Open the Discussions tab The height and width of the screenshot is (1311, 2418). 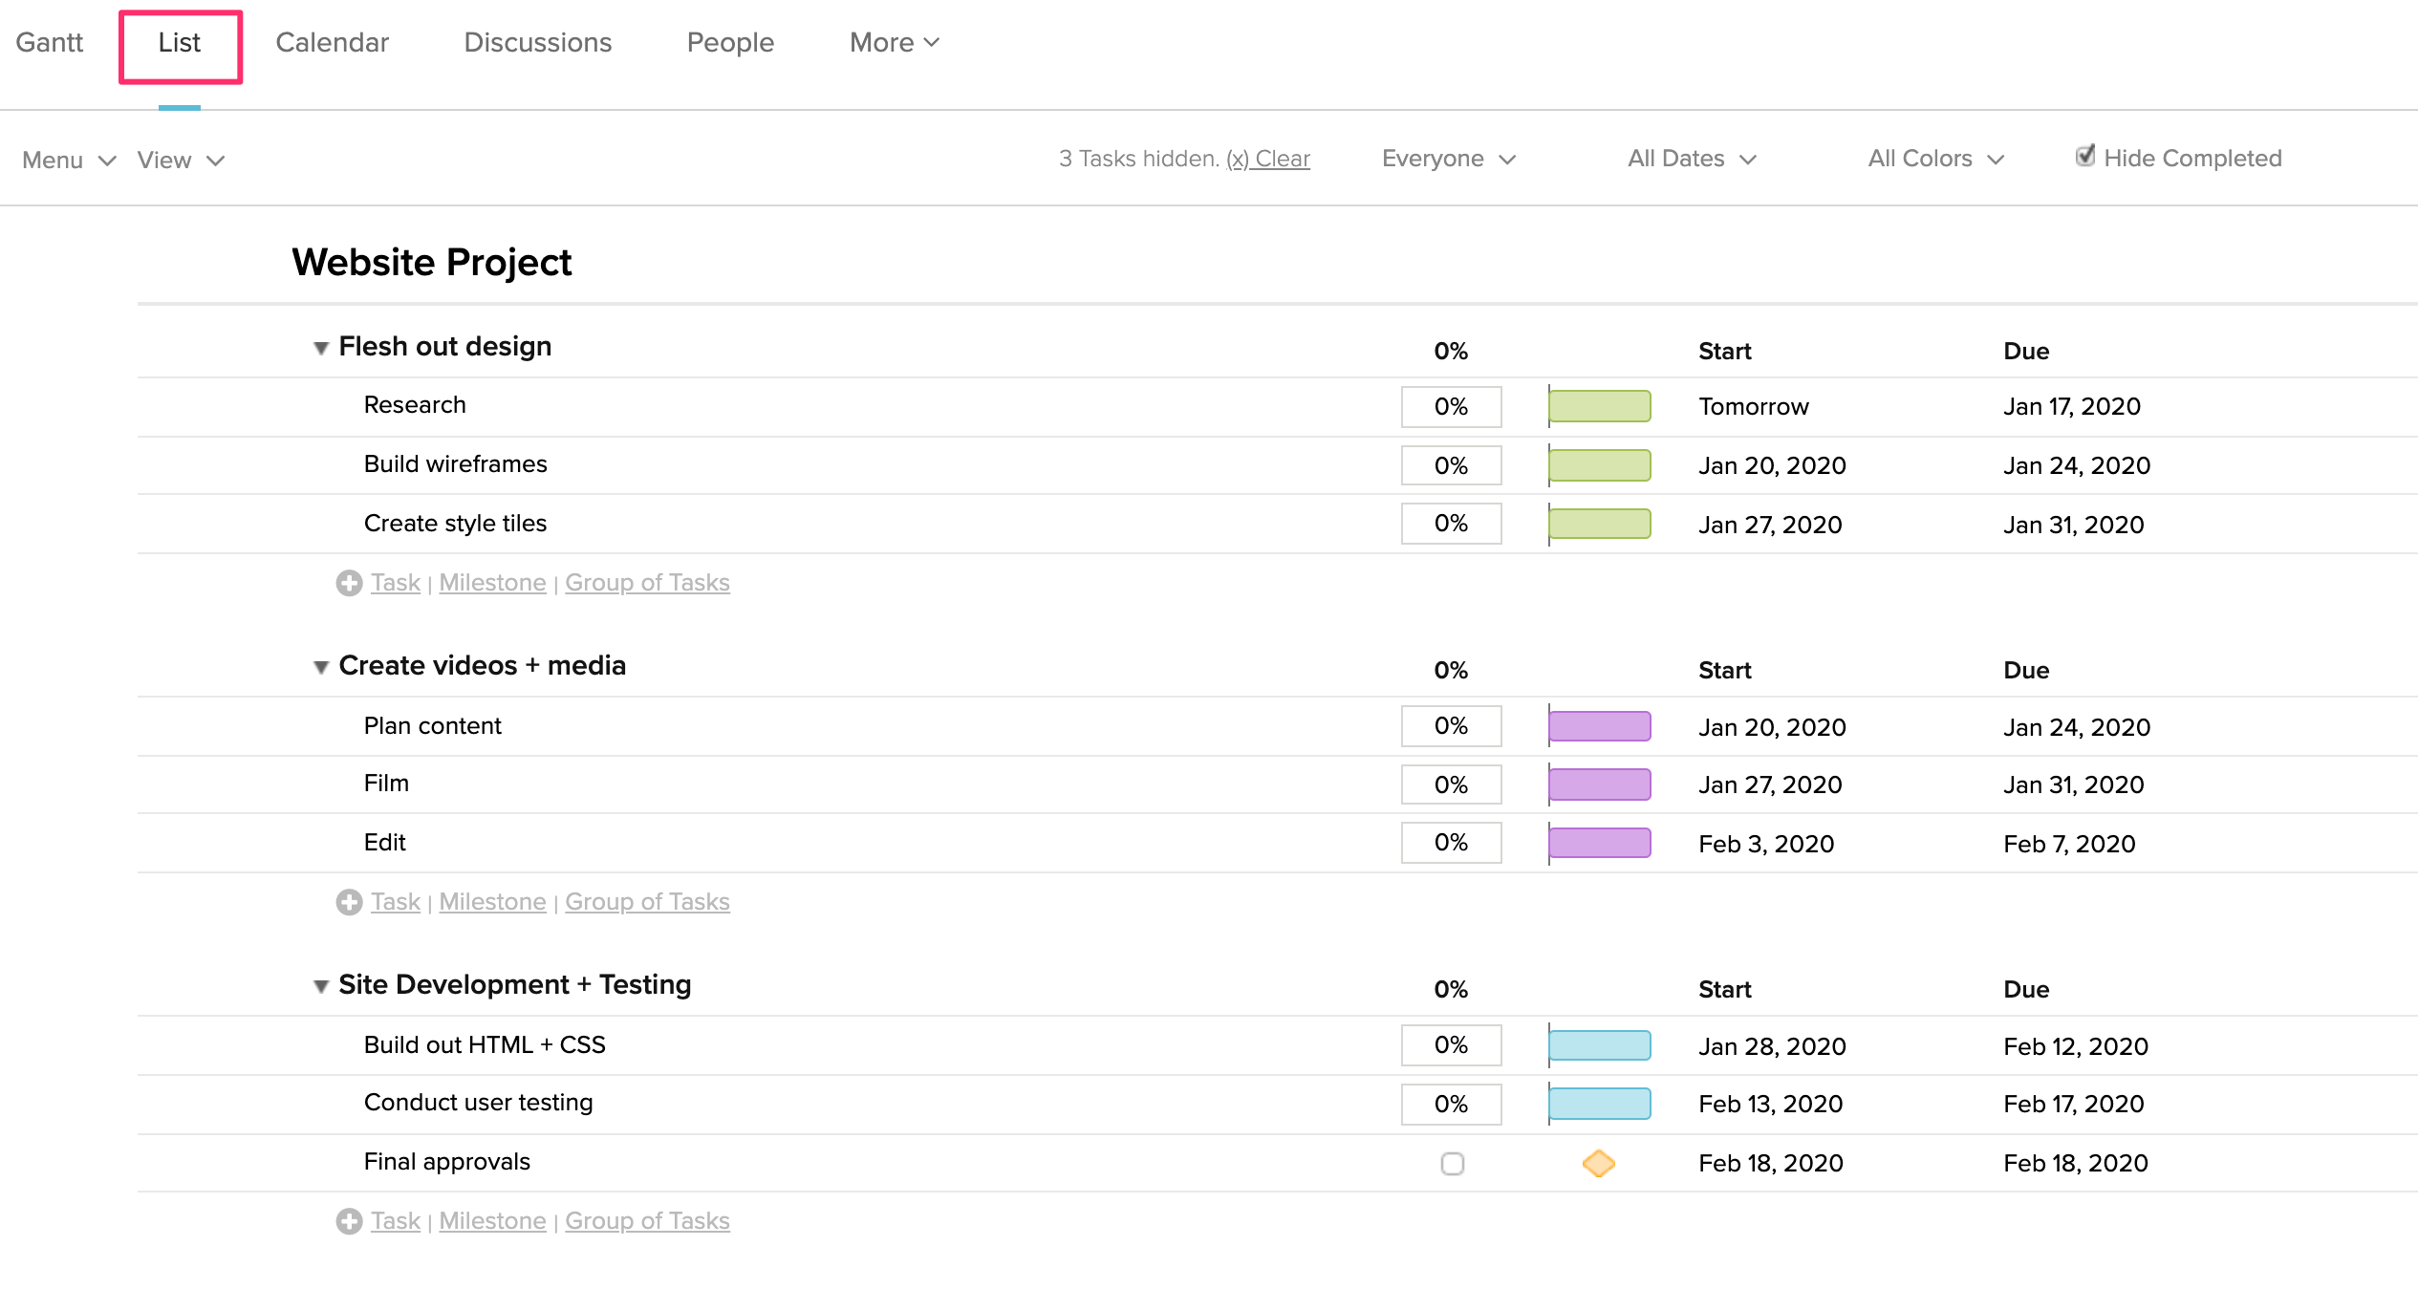click(537, 42)
